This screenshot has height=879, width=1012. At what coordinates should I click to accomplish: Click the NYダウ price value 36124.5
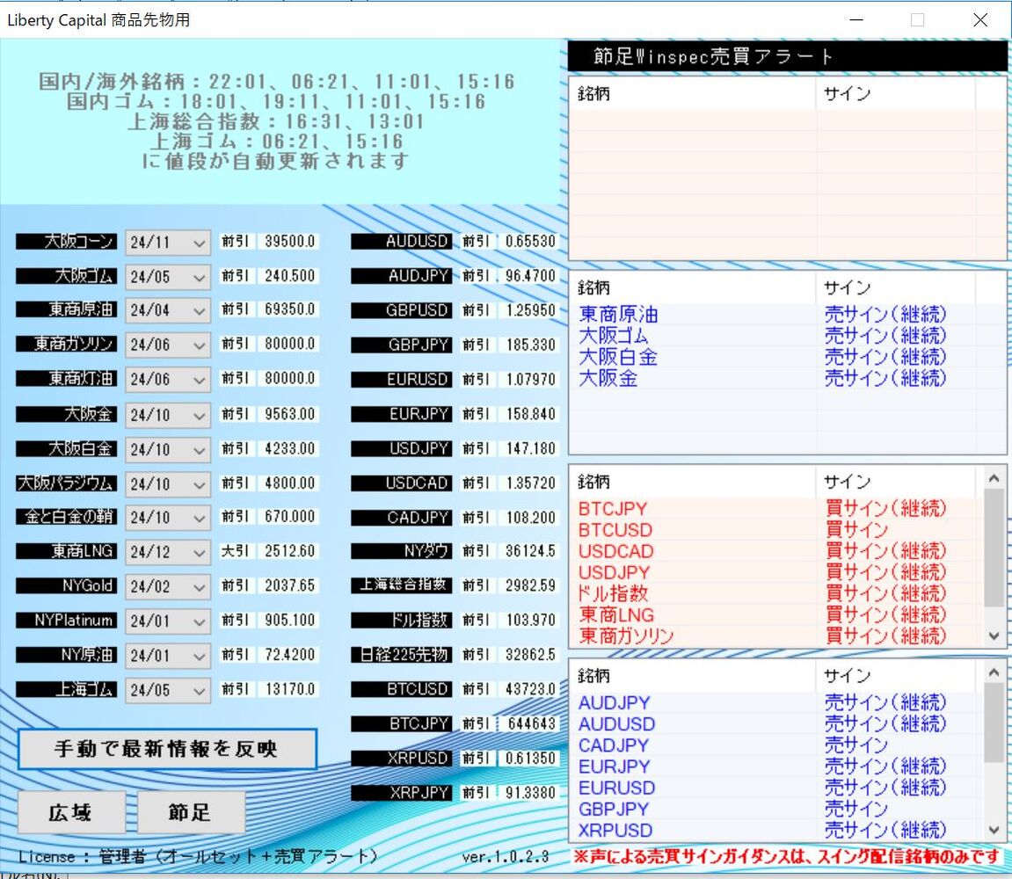[530, 551]
